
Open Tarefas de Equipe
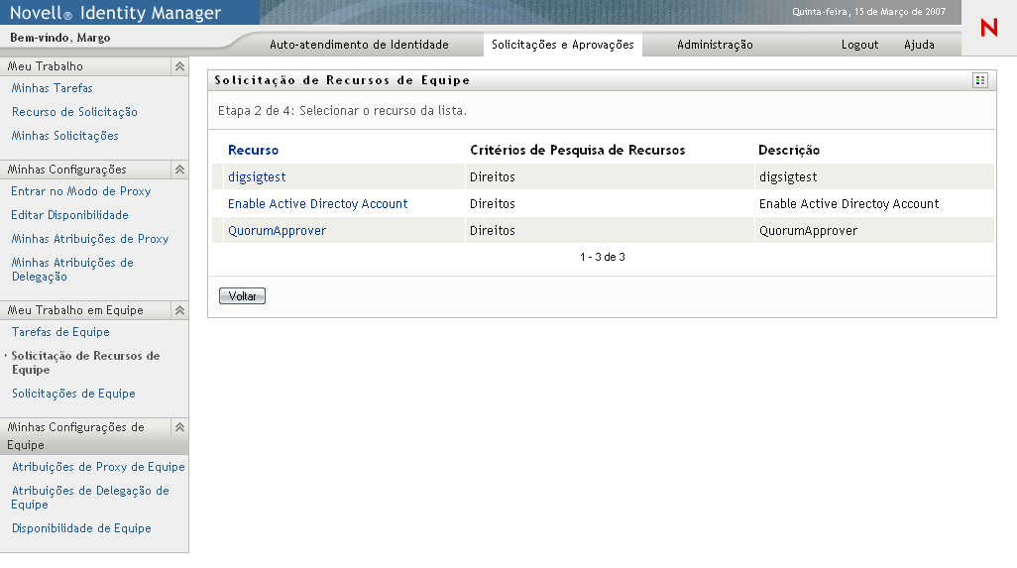[x=60, y=332]
